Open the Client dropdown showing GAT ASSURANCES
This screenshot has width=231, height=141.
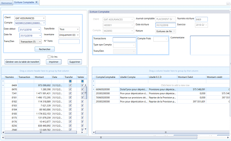tap(30, 18)
